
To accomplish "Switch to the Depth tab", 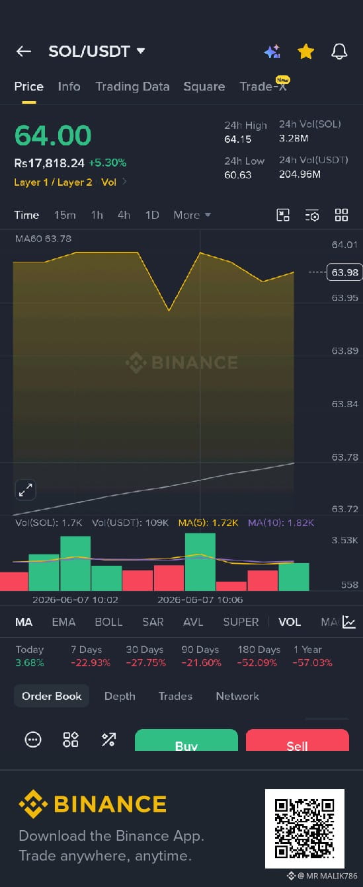I will 120,696.
